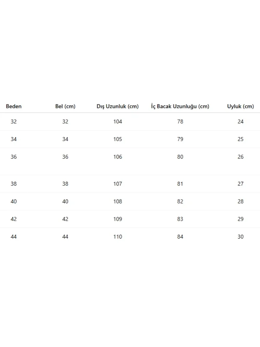The width and height of the screenshot is (260, 347).
Task: Select the Bel value 42
Action: [x=65, y=219]
